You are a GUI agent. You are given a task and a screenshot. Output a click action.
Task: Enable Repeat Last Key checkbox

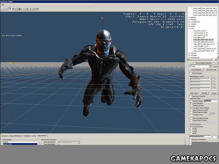pos(191,106)
